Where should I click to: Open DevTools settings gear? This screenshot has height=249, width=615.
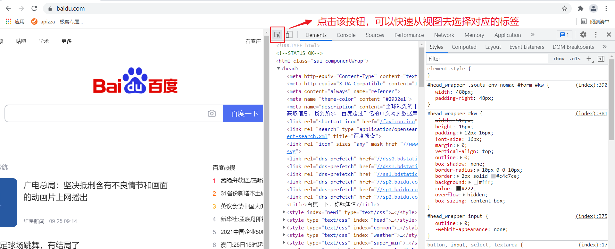[x=583, y=35]
